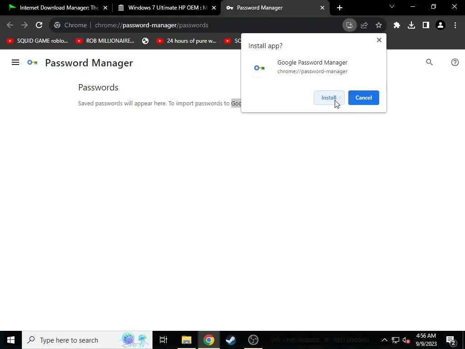This screenshot has height=349, width=465.
Task: Open Chrome downloads tray icon
Action: (411, 25)
